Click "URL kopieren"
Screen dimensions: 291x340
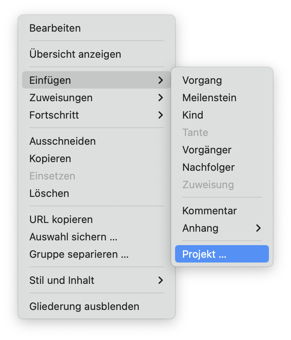click(61, 219)
